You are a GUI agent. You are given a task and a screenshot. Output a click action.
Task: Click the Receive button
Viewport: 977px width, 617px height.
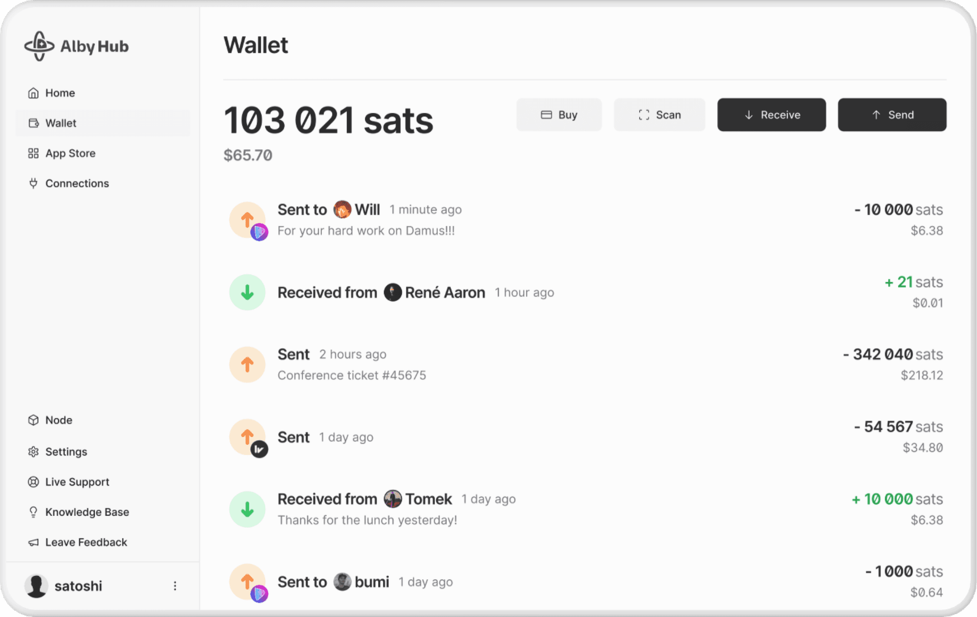(x=771, y=115)
